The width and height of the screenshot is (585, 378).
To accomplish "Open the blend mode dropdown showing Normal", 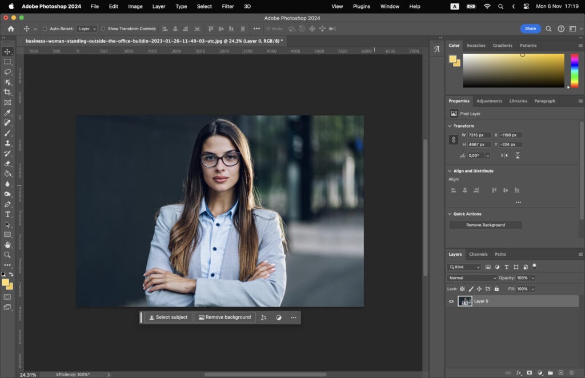I will pyautogui.click(x=471, y=278).
